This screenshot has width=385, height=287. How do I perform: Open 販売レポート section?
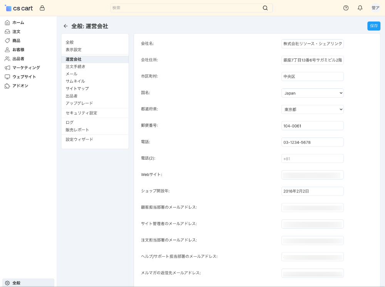(x=77, y=129)
